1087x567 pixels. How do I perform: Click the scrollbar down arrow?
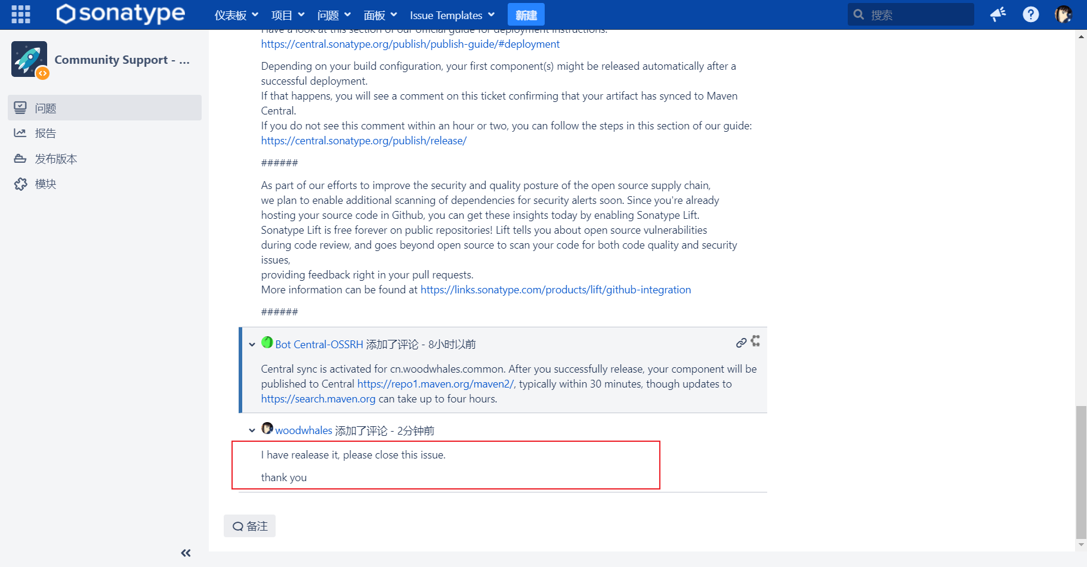coord(1081,545)
